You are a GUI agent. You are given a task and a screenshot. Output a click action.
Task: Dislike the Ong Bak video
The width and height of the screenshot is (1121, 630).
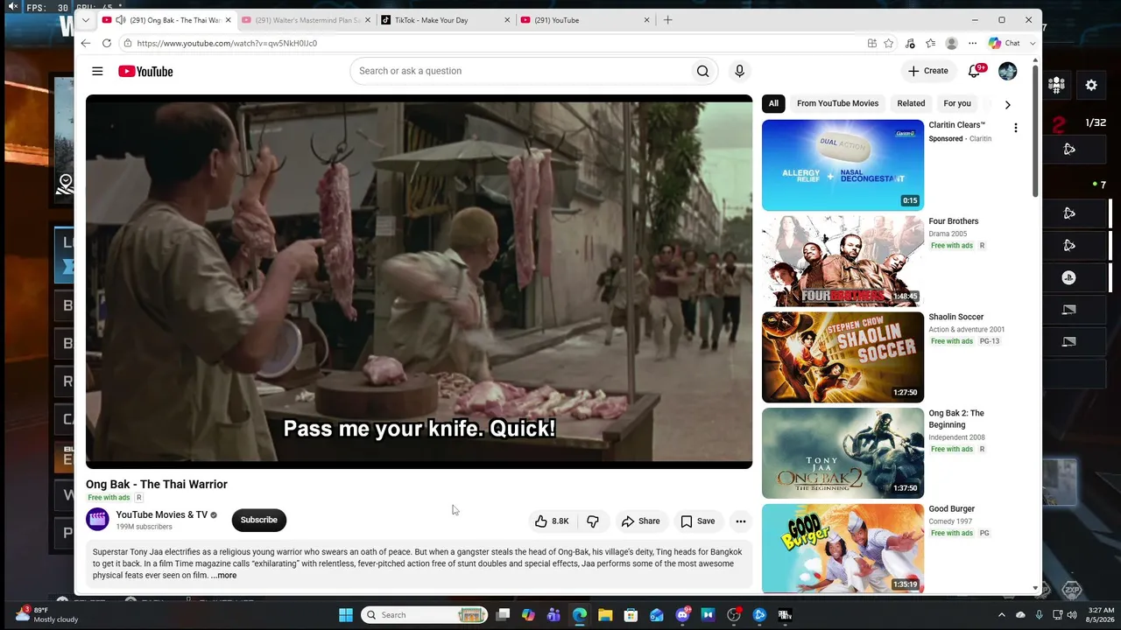coord(593,521)
